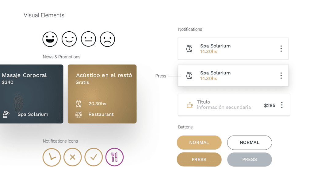Open three-dot menu next to $285
This screenshot has width=314, height=177.
(282, 105)
